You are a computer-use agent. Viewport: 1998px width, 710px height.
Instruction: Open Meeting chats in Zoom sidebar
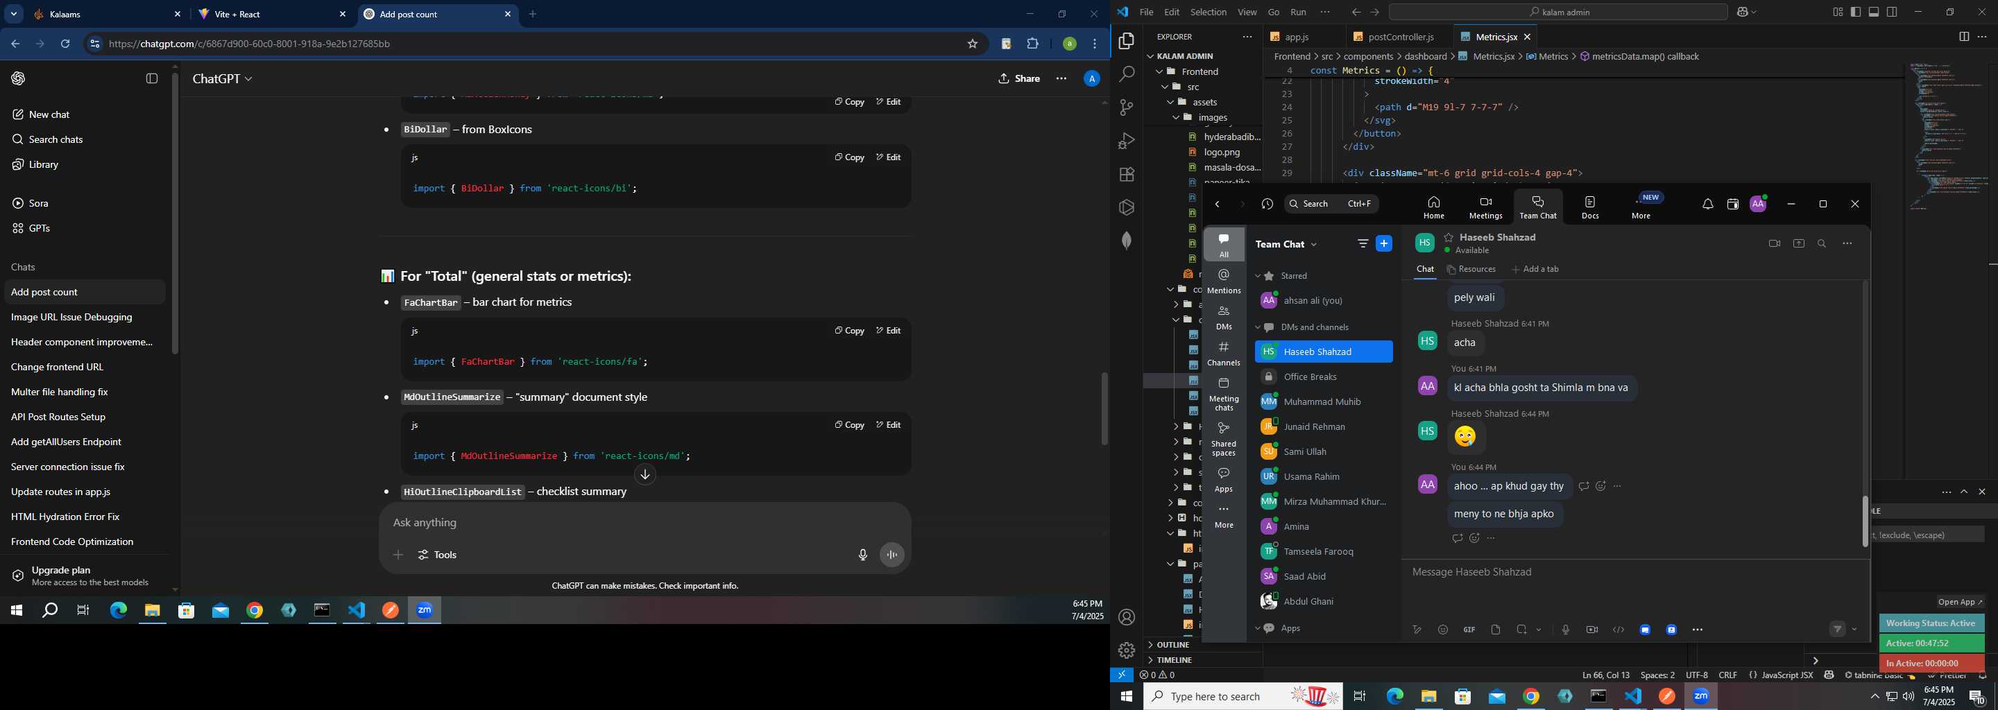click(x=1224, y=395)
